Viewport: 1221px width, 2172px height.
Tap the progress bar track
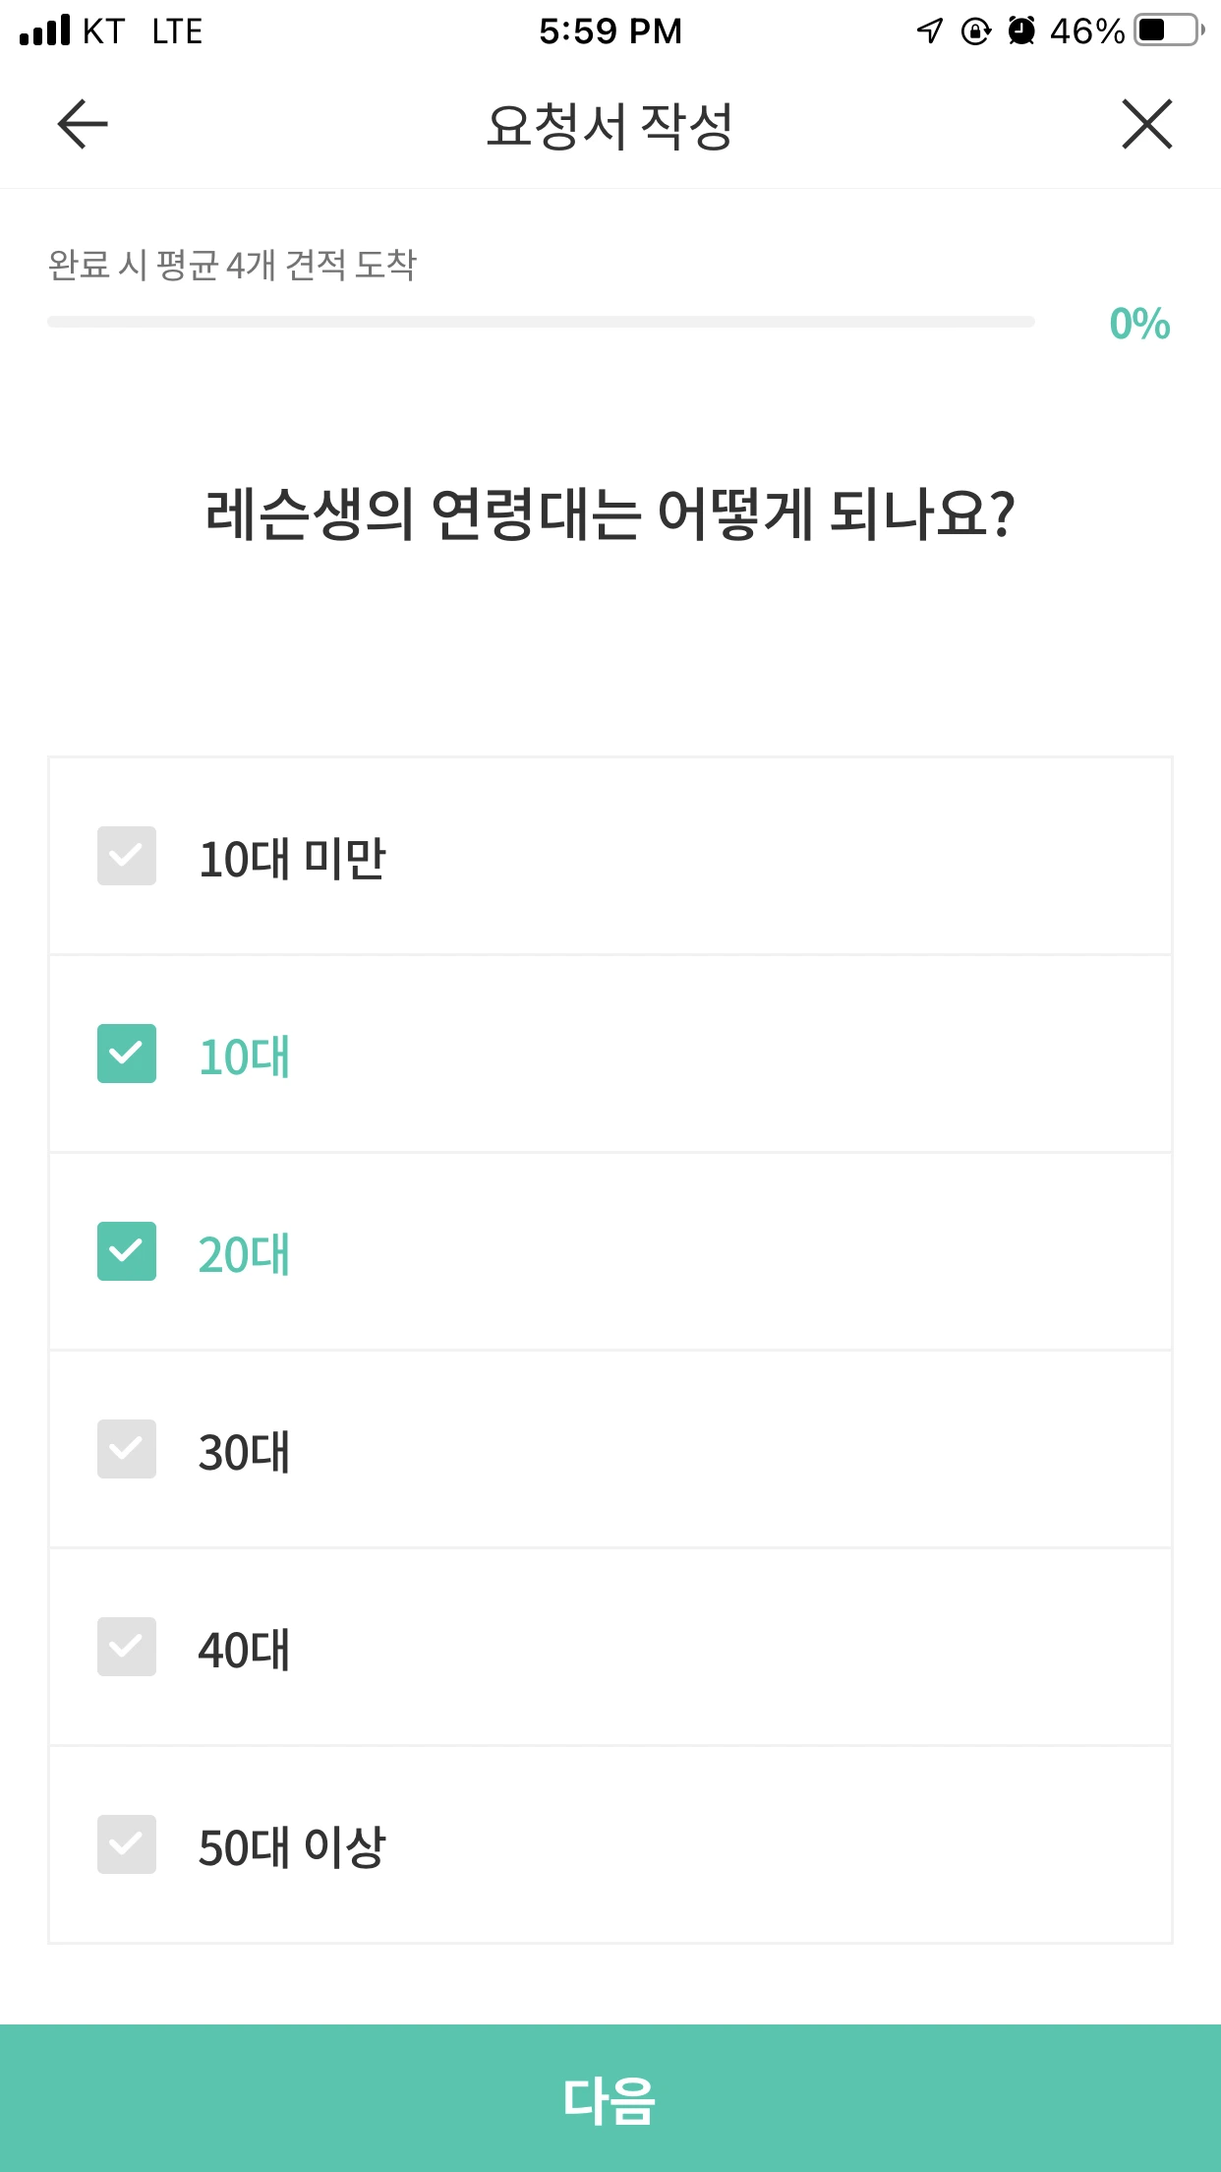[541, 322]
